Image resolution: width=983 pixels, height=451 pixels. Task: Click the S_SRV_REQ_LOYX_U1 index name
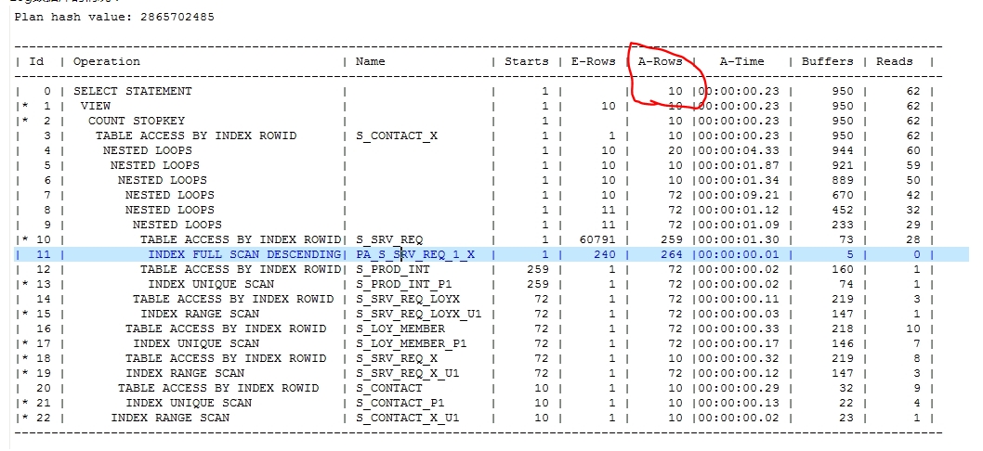coord(419,314)
